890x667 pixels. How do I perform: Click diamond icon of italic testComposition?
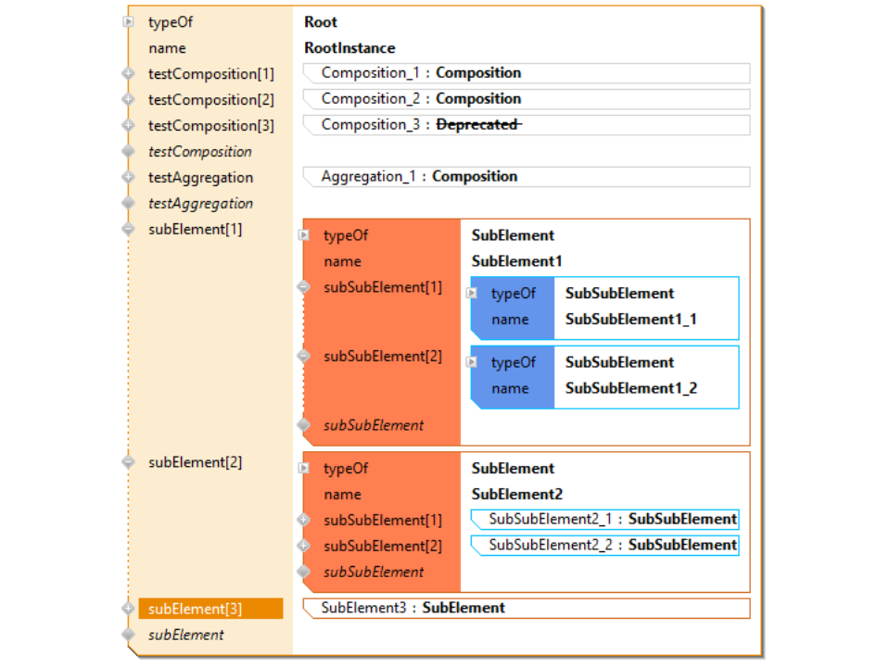(x=128, y=151)
